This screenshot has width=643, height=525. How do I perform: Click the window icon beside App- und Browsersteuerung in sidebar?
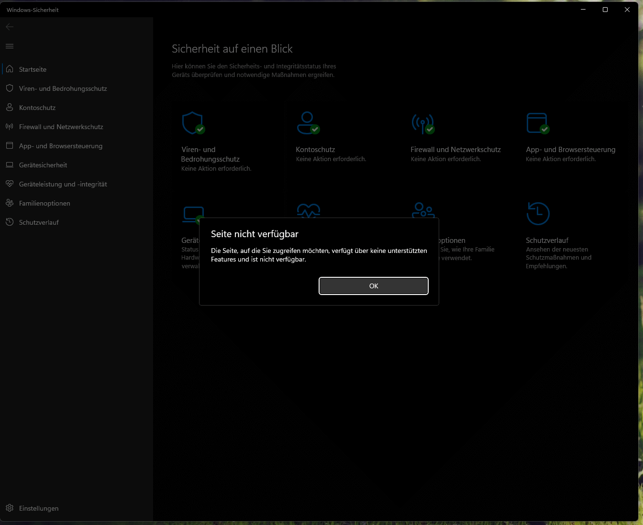point(10,146)
